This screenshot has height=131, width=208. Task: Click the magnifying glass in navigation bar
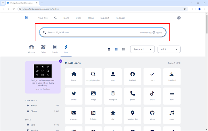pyautogui.click(x=55, y=18)
